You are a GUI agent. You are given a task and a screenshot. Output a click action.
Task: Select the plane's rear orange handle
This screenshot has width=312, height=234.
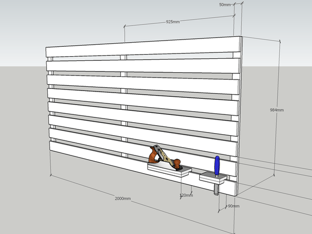153,154
